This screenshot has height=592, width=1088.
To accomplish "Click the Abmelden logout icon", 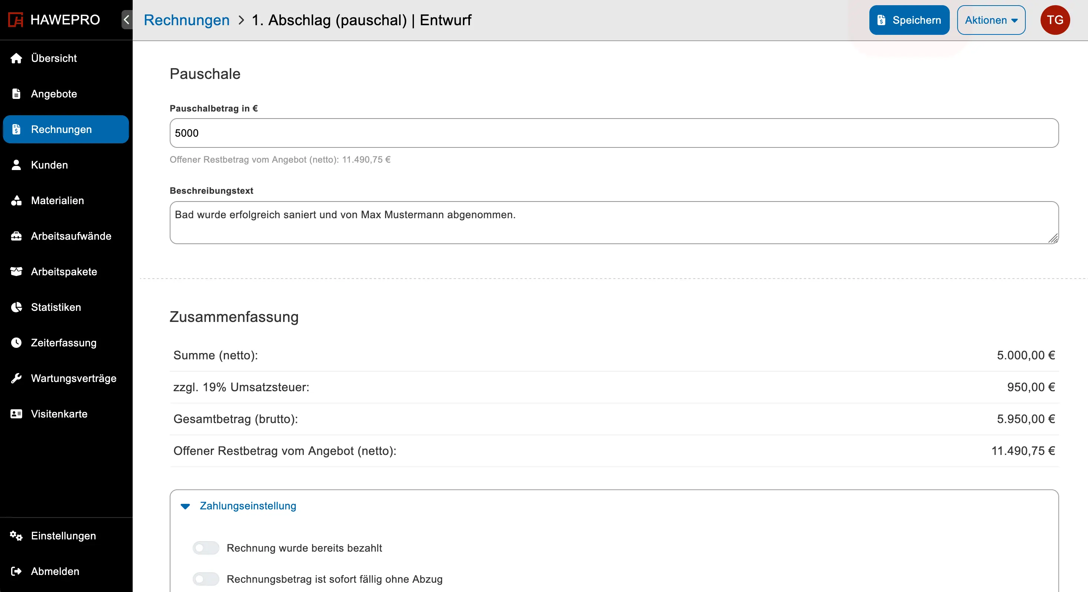I will point(16,571).
